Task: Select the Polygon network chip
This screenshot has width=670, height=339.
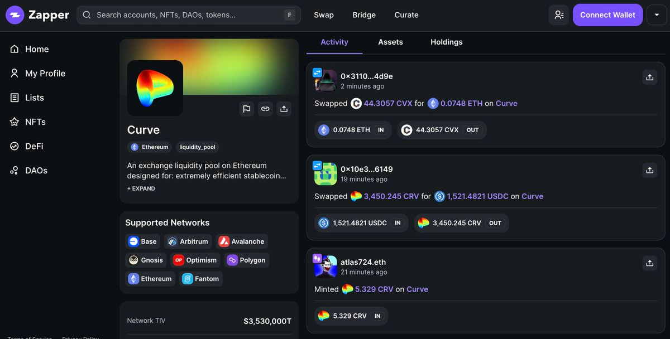Action: pyautogui.click(x=247, y=260)
